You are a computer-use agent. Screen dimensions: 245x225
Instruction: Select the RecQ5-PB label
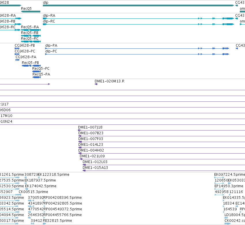[30, 63]
